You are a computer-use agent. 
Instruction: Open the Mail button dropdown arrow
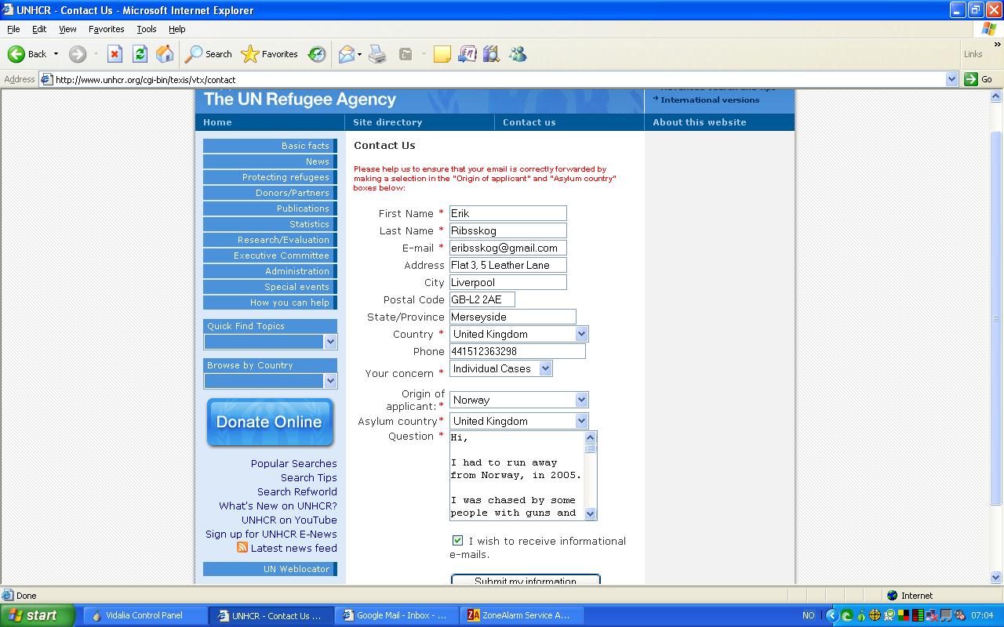pyautogui.click(x=359, y=54)
